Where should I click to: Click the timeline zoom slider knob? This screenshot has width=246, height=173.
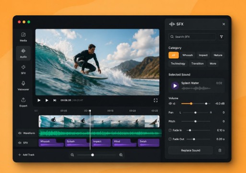click(93, 155)
